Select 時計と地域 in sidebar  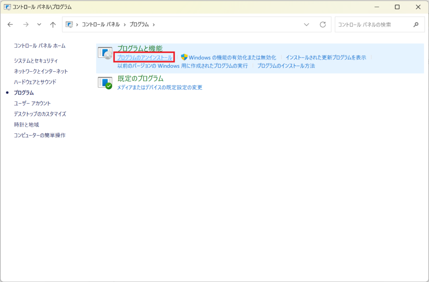point(26,125)
